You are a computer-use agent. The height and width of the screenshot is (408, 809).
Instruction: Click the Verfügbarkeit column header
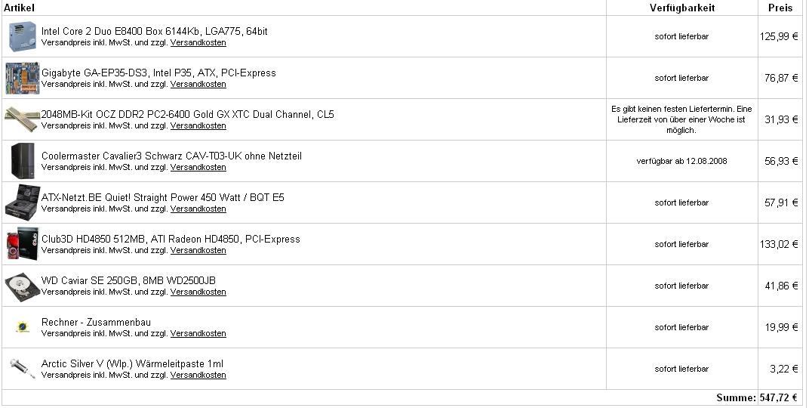[x=681, y=8]
